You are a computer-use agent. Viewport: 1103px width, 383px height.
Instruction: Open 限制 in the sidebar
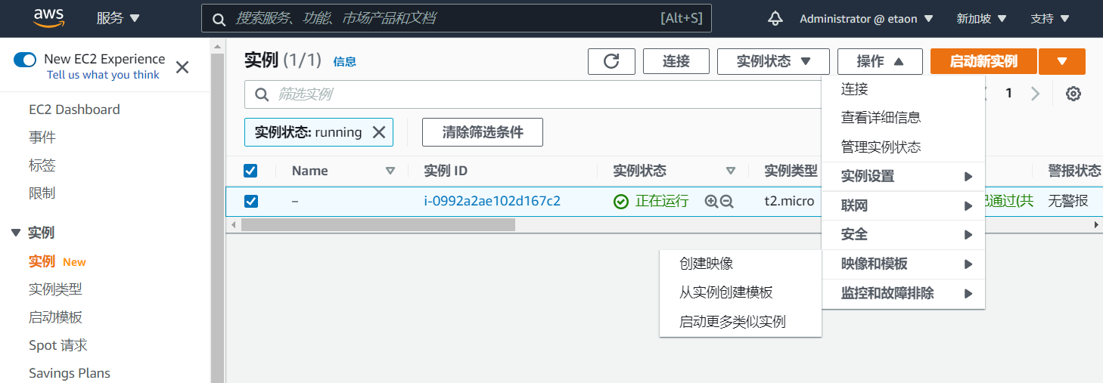pyautogui.click(x=42, y=193)
